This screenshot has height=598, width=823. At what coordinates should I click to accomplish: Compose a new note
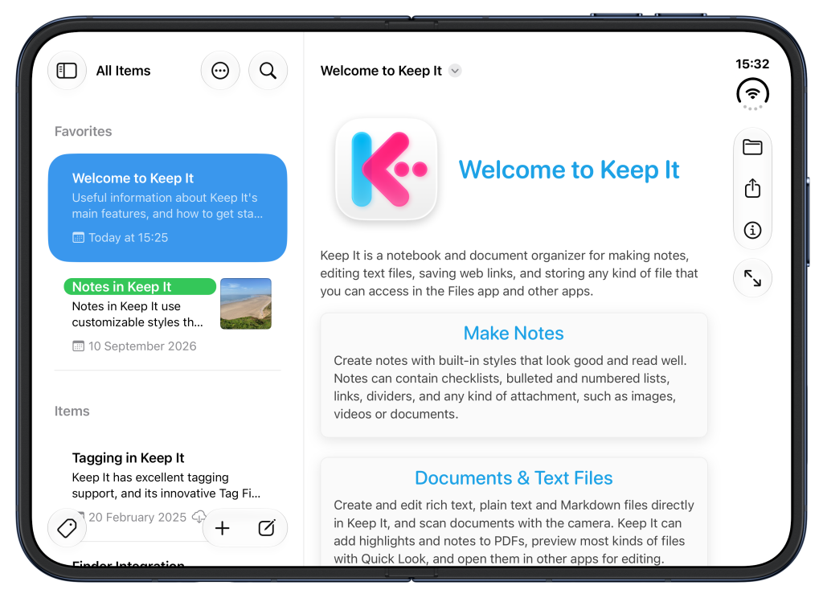[x=267, y=527]
